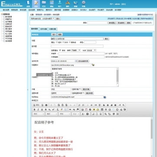The height and width of the screenshot is (157, 157).
Task: Open the Background Color picker in the editor
Action: click(88, 114)
